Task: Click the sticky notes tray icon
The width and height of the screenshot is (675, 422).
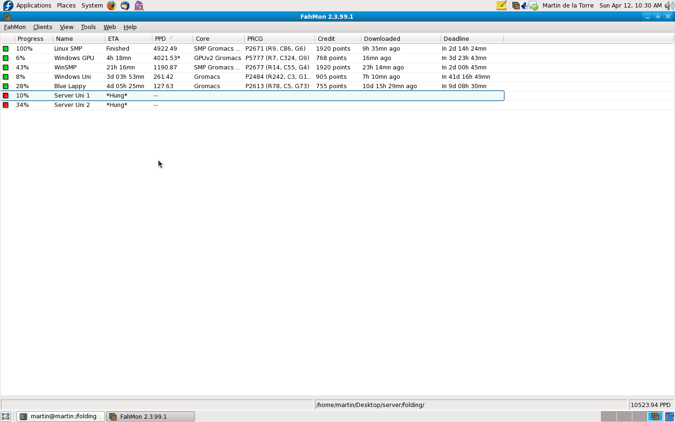Action: 502,6
